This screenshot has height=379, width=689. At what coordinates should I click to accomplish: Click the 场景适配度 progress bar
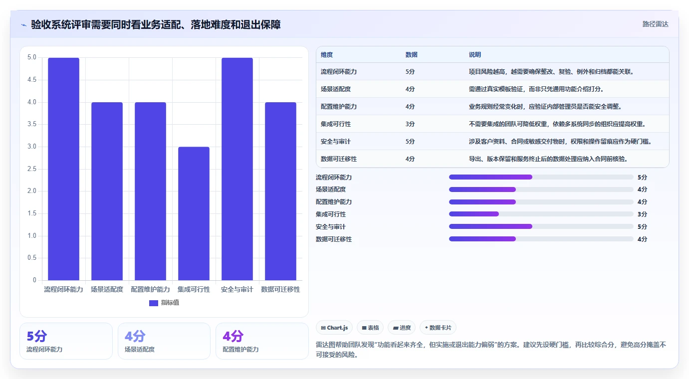[541, 189]
